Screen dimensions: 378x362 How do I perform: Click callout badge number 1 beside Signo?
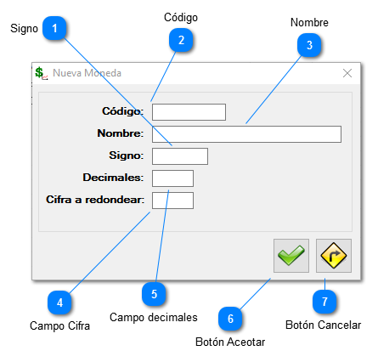point(54,28)
